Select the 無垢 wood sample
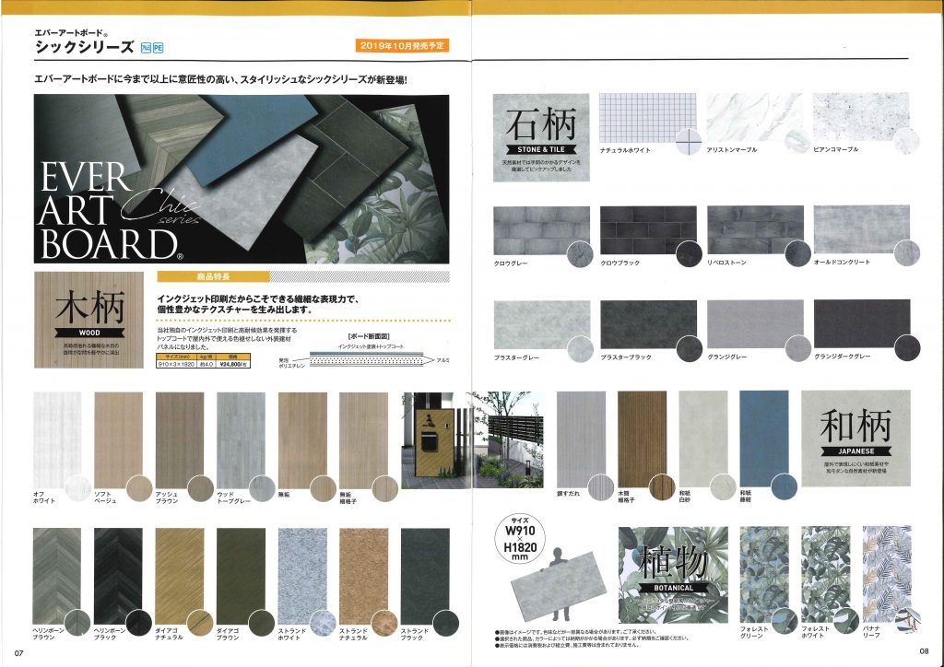Viewport: 944px width, 667px height. pyautogui.click(x=302, y=440)
